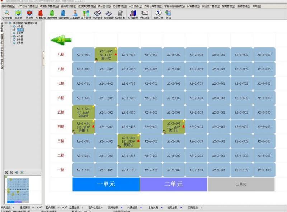Image resolution: width=287 pixels, height=212 pixels.
Task: Click the red bell on room A2-1-303
Action: pyautogui.click(x=138, y=141)
